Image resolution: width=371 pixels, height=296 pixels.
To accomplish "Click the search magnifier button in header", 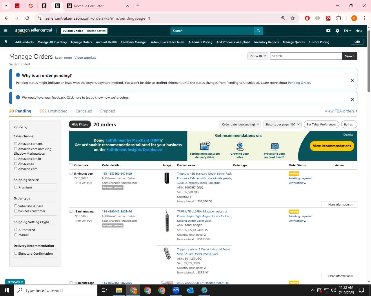I will 258,31.
